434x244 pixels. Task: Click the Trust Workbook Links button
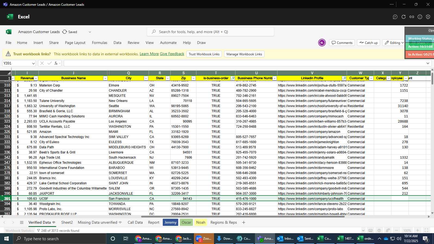click(x=204, y=54)
